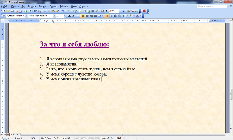Open the 150% zoom dropdown

(120, 11)
